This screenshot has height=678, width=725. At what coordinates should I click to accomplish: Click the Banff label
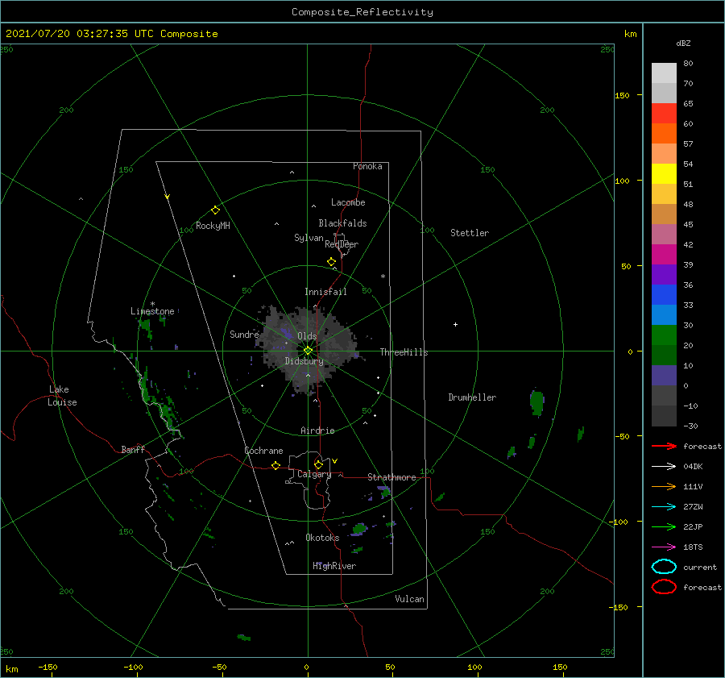tap(133, 450)
